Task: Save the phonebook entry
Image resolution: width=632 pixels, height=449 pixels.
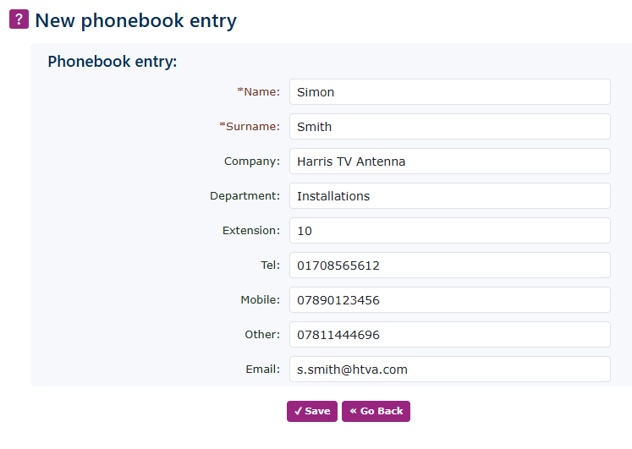Action: point(312,411)
